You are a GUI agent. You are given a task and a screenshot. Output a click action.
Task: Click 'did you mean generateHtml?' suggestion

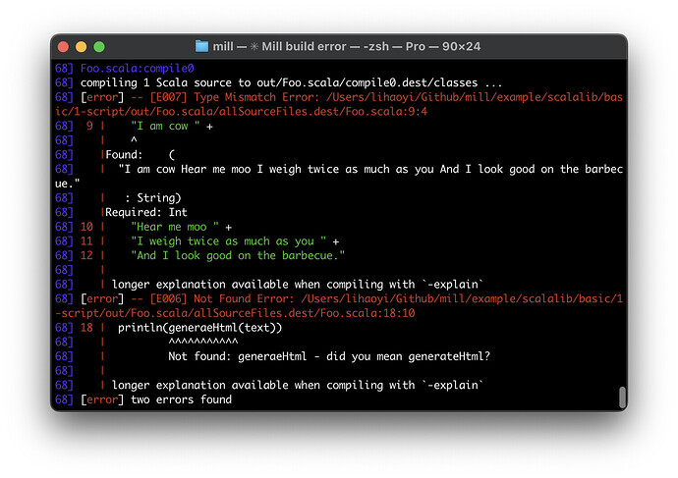pos(408,356)
